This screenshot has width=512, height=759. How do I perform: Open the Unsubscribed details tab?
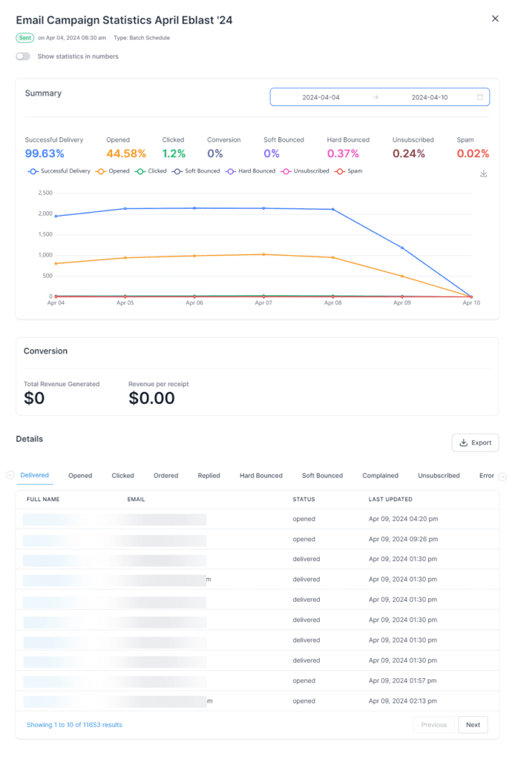439,475
